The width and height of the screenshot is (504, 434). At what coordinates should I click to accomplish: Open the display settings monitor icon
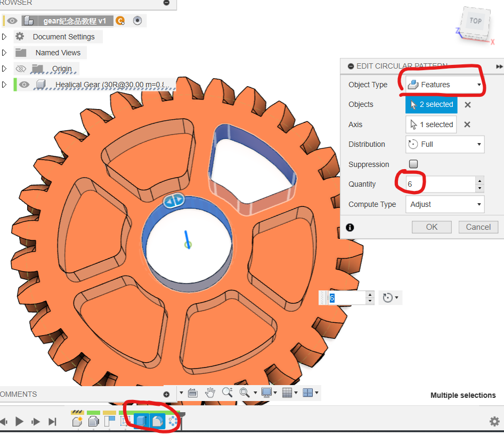pos(266,393)
